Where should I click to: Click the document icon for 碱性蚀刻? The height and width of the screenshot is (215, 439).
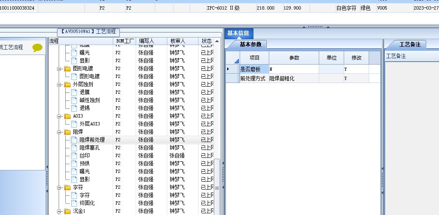74,100
